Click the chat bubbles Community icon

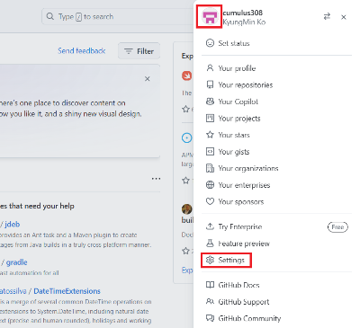(x=210, y=318)
